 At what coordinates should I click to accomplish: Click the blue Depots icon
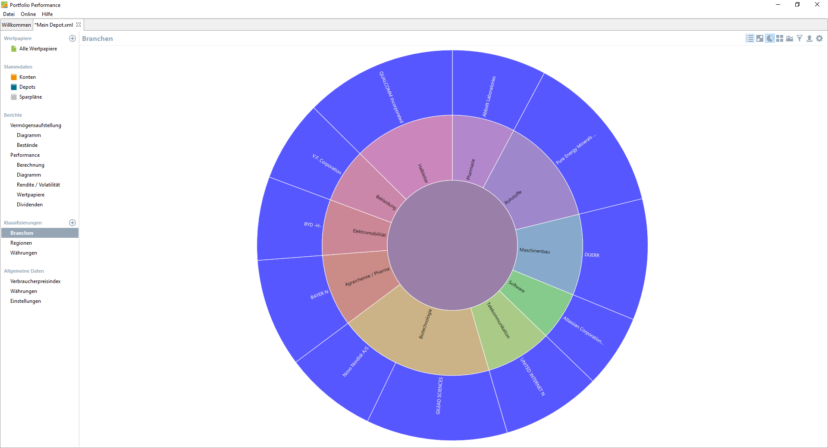click(x=14, y=87)
